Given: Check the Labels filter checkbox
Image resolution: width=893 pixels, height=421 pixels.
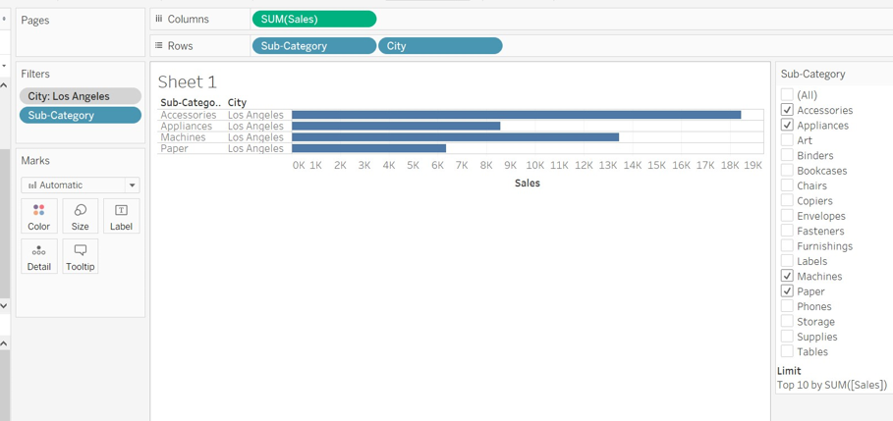Looking at the screenshot, I should click(x=787, y=261).
